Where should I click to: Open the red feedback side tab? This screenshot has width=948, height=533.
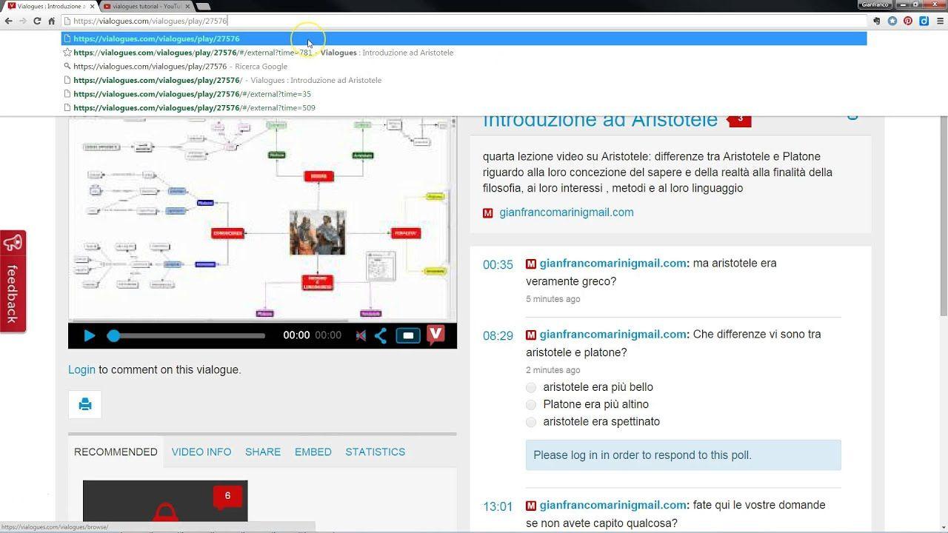pyautogui.click(x=13, y=281)
